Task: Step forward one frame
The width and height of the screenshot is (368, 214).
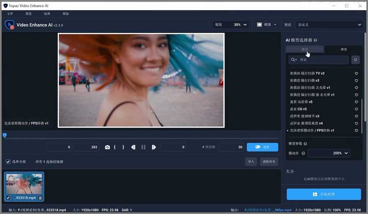Action: pyautogui.click(x=154, y=147)
